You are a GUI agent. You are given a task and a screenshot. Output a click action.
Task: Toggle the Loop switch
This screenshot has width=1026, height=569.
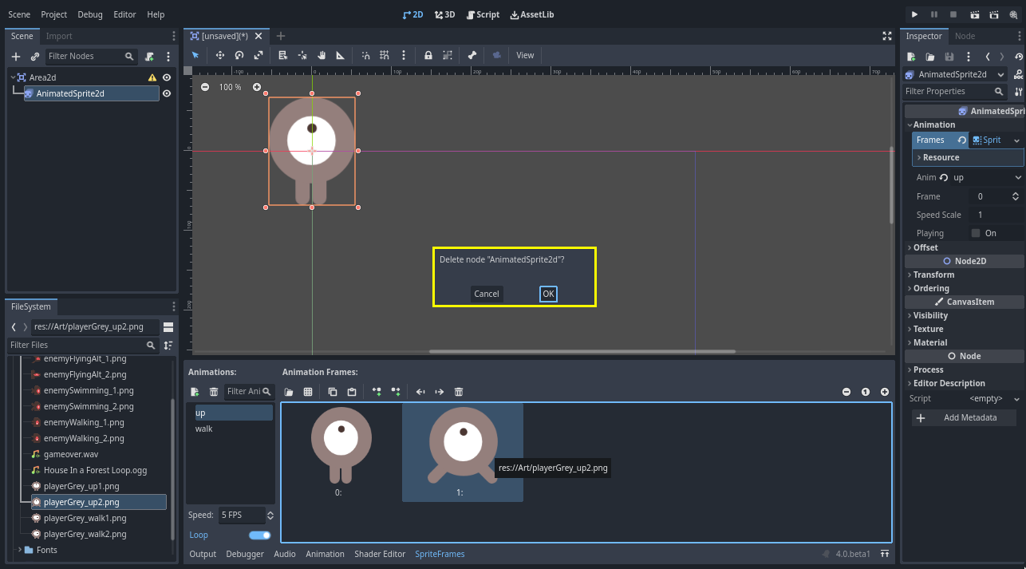click(260, 535)
